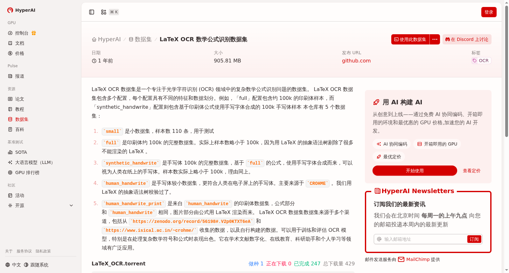Go to HyperAI home breadcrumb
Image resolution: width=509 pixels, height=273 pixels.
point(106,39)
